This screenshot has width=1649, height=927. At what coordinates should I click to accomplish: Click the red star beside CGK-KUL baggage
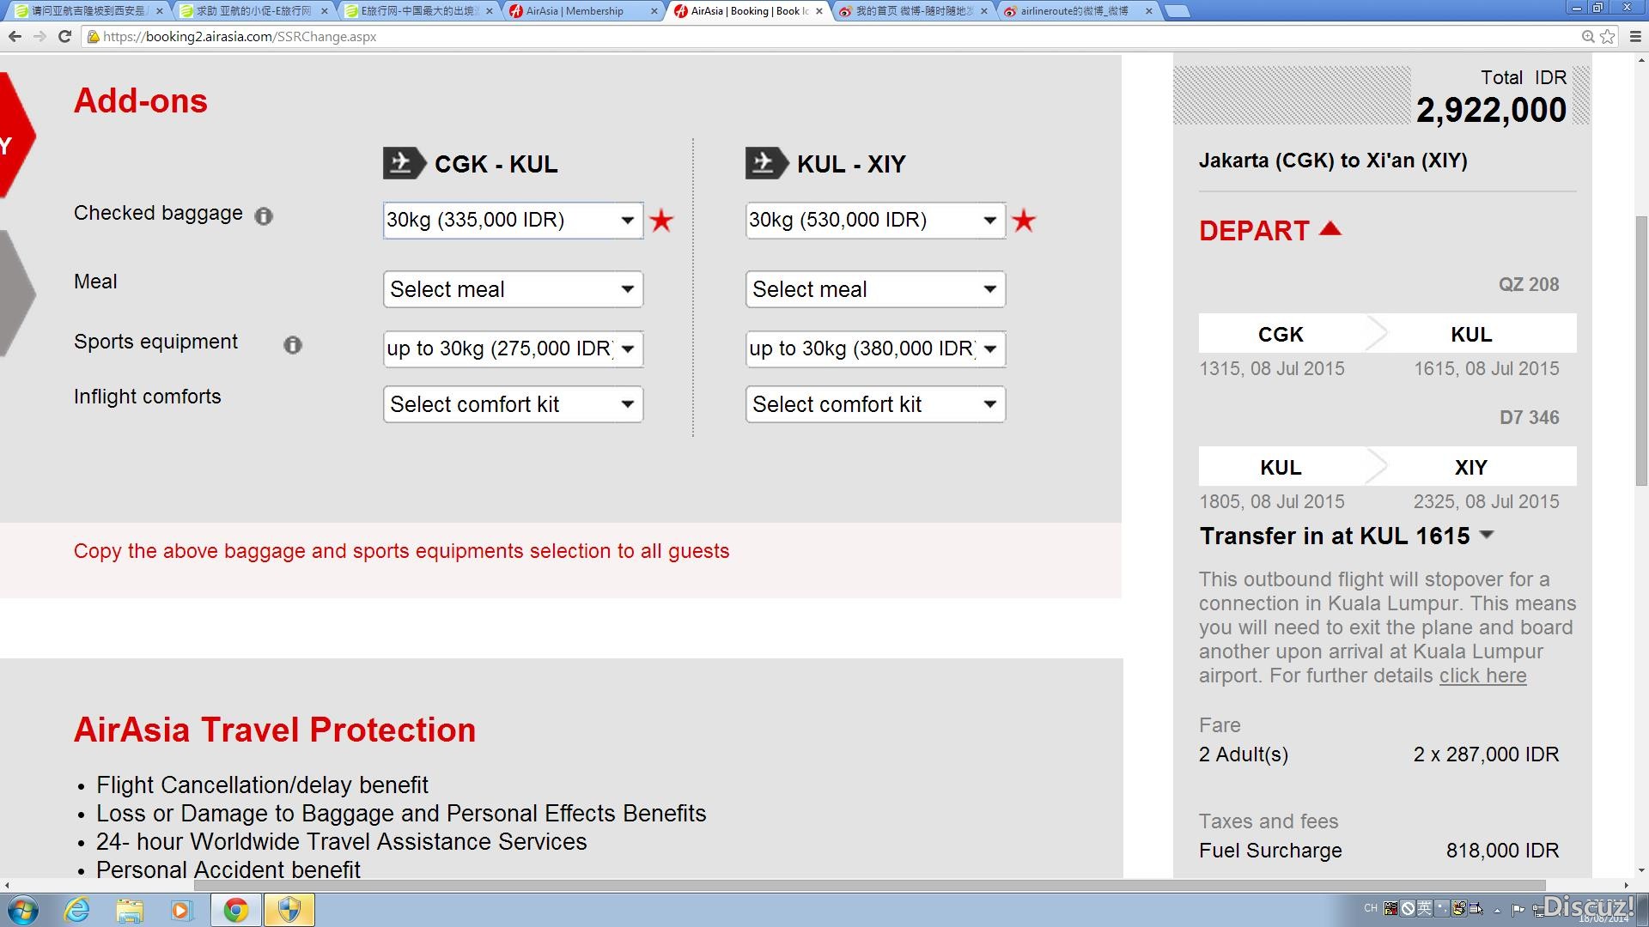click(x=661, y=221)
